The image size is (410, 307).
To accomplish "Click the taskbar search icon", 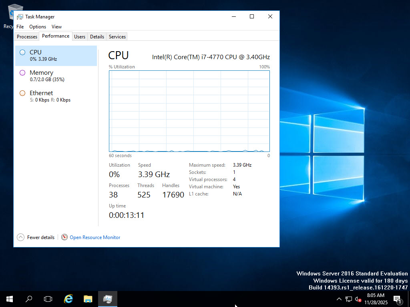I will tap(29, 299).
